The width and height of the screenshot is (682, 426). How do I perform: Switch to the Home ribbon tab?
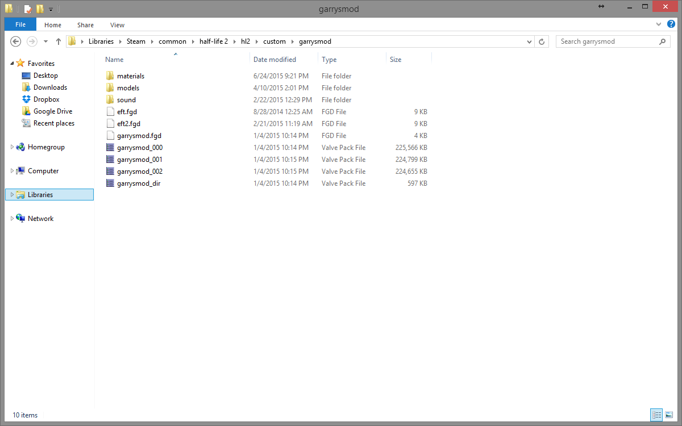pyautogui.click(x=53, y=24)
